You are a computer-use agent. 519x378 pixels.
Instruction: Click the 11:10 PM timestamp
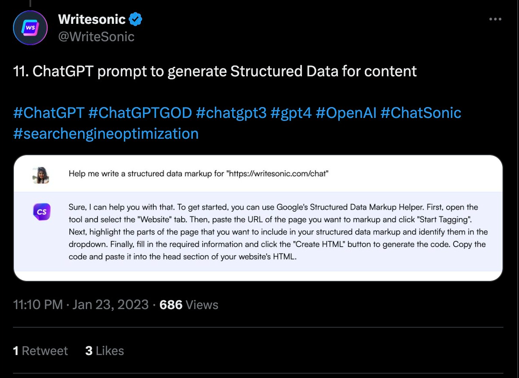click(38, 305)
